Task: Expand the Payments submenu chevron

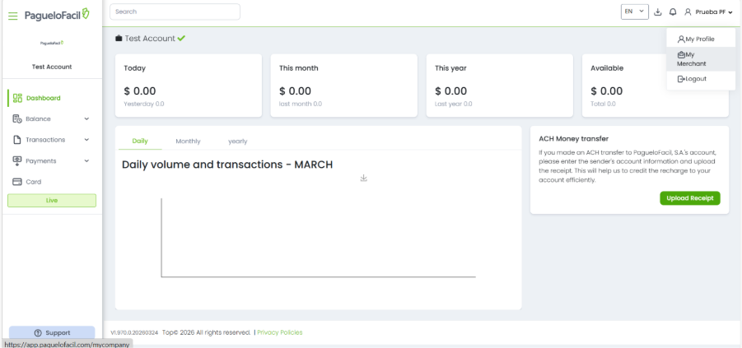Action: click(x=86, y=161)
